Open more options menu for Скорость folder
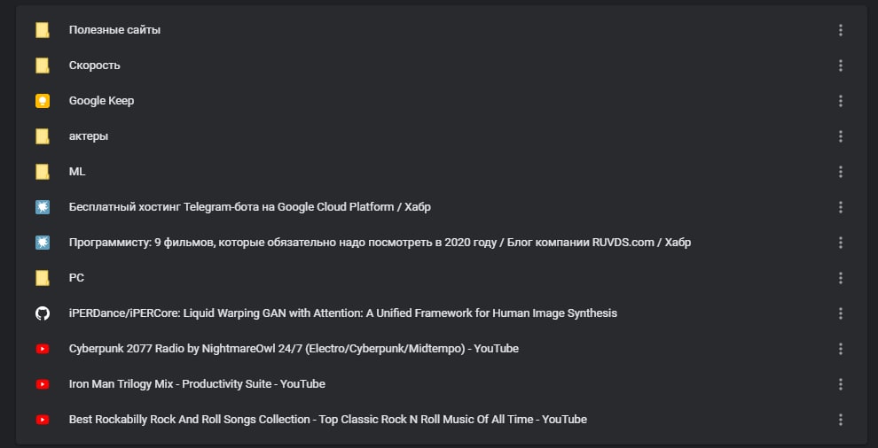 (x=840, y=66)
